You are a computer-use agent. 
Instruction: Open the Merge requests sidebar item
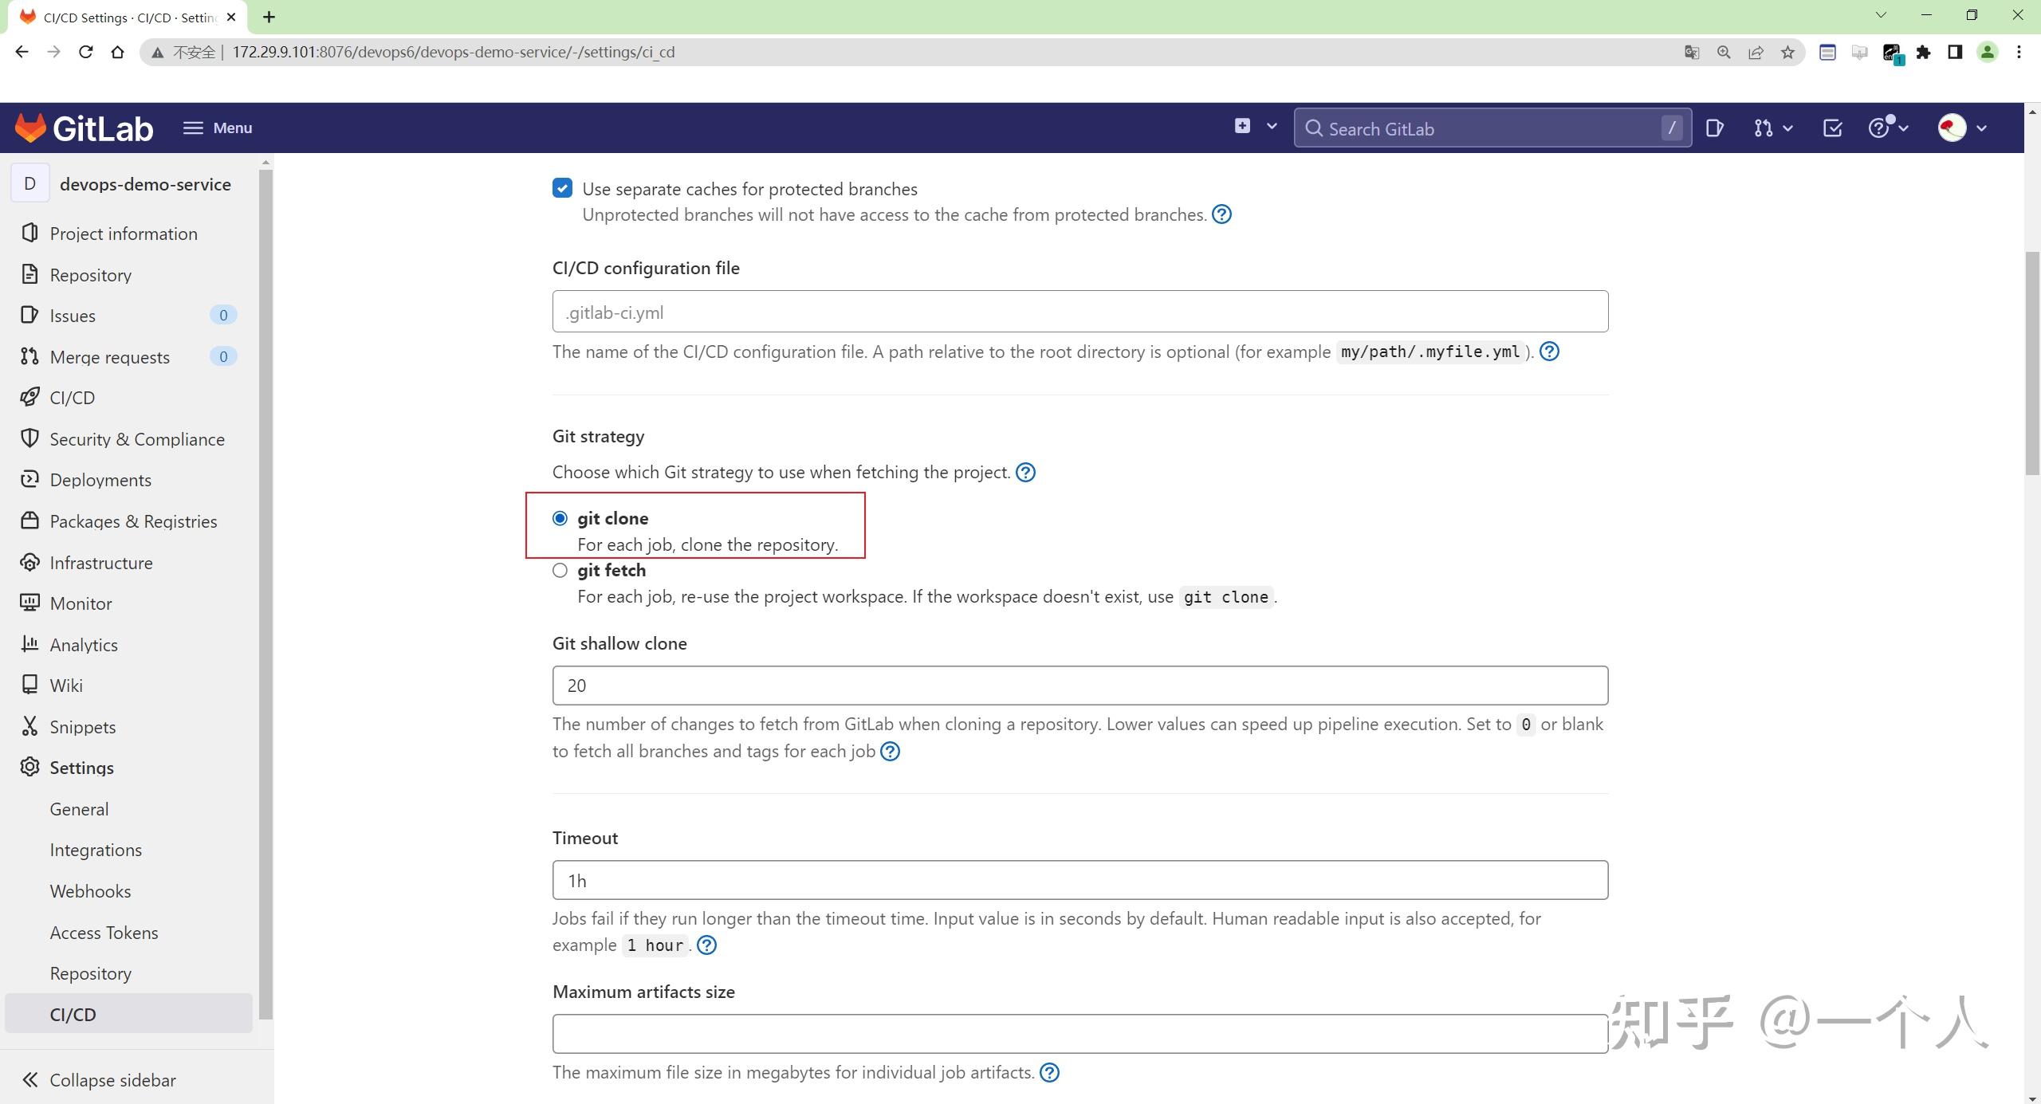[x=109, y=356]
